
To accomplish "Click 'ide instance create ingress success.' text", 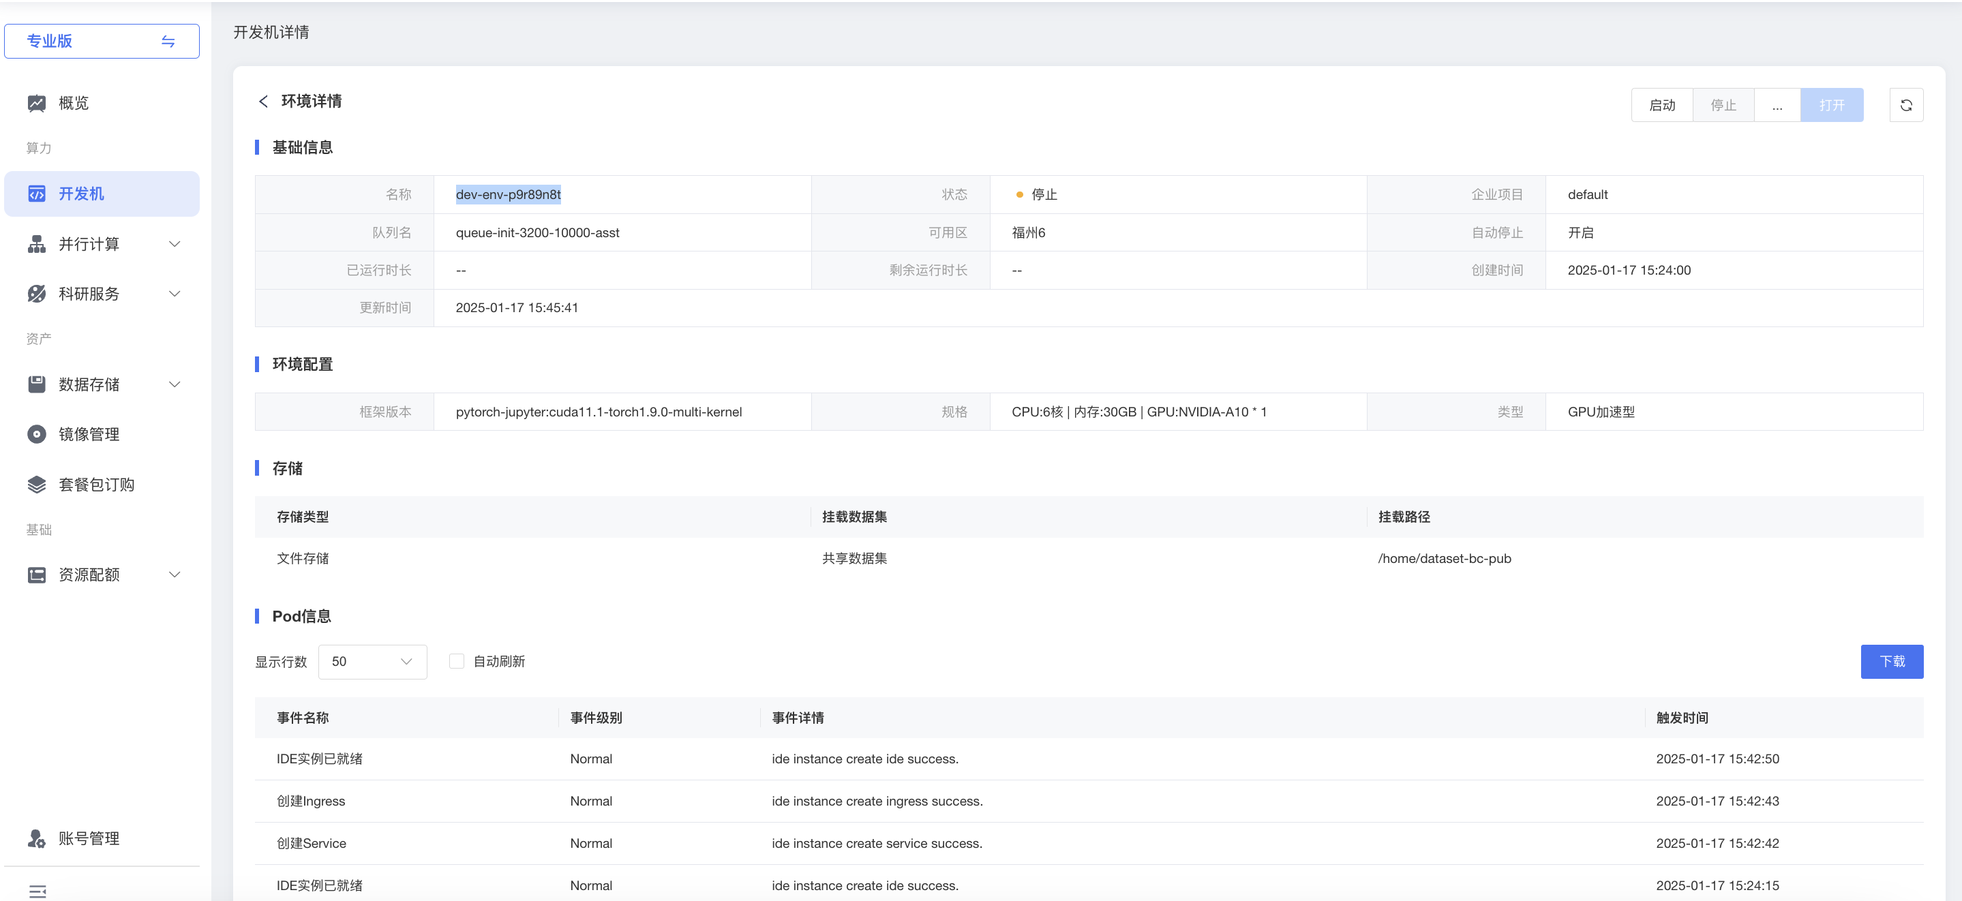I will 877,800.
